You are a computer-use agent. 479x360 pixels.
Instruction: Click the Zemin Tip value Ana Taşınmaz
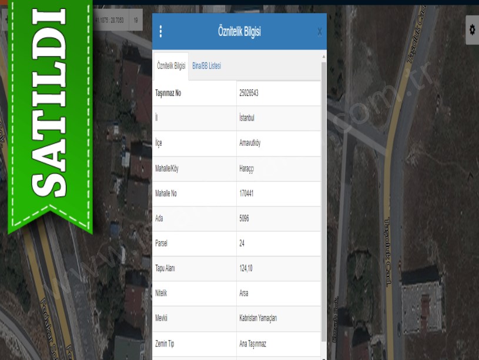pos(252,344)
